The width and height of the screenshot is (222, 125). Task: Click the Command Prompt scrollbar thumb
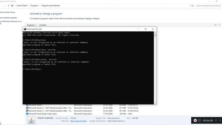pos(155,35)
